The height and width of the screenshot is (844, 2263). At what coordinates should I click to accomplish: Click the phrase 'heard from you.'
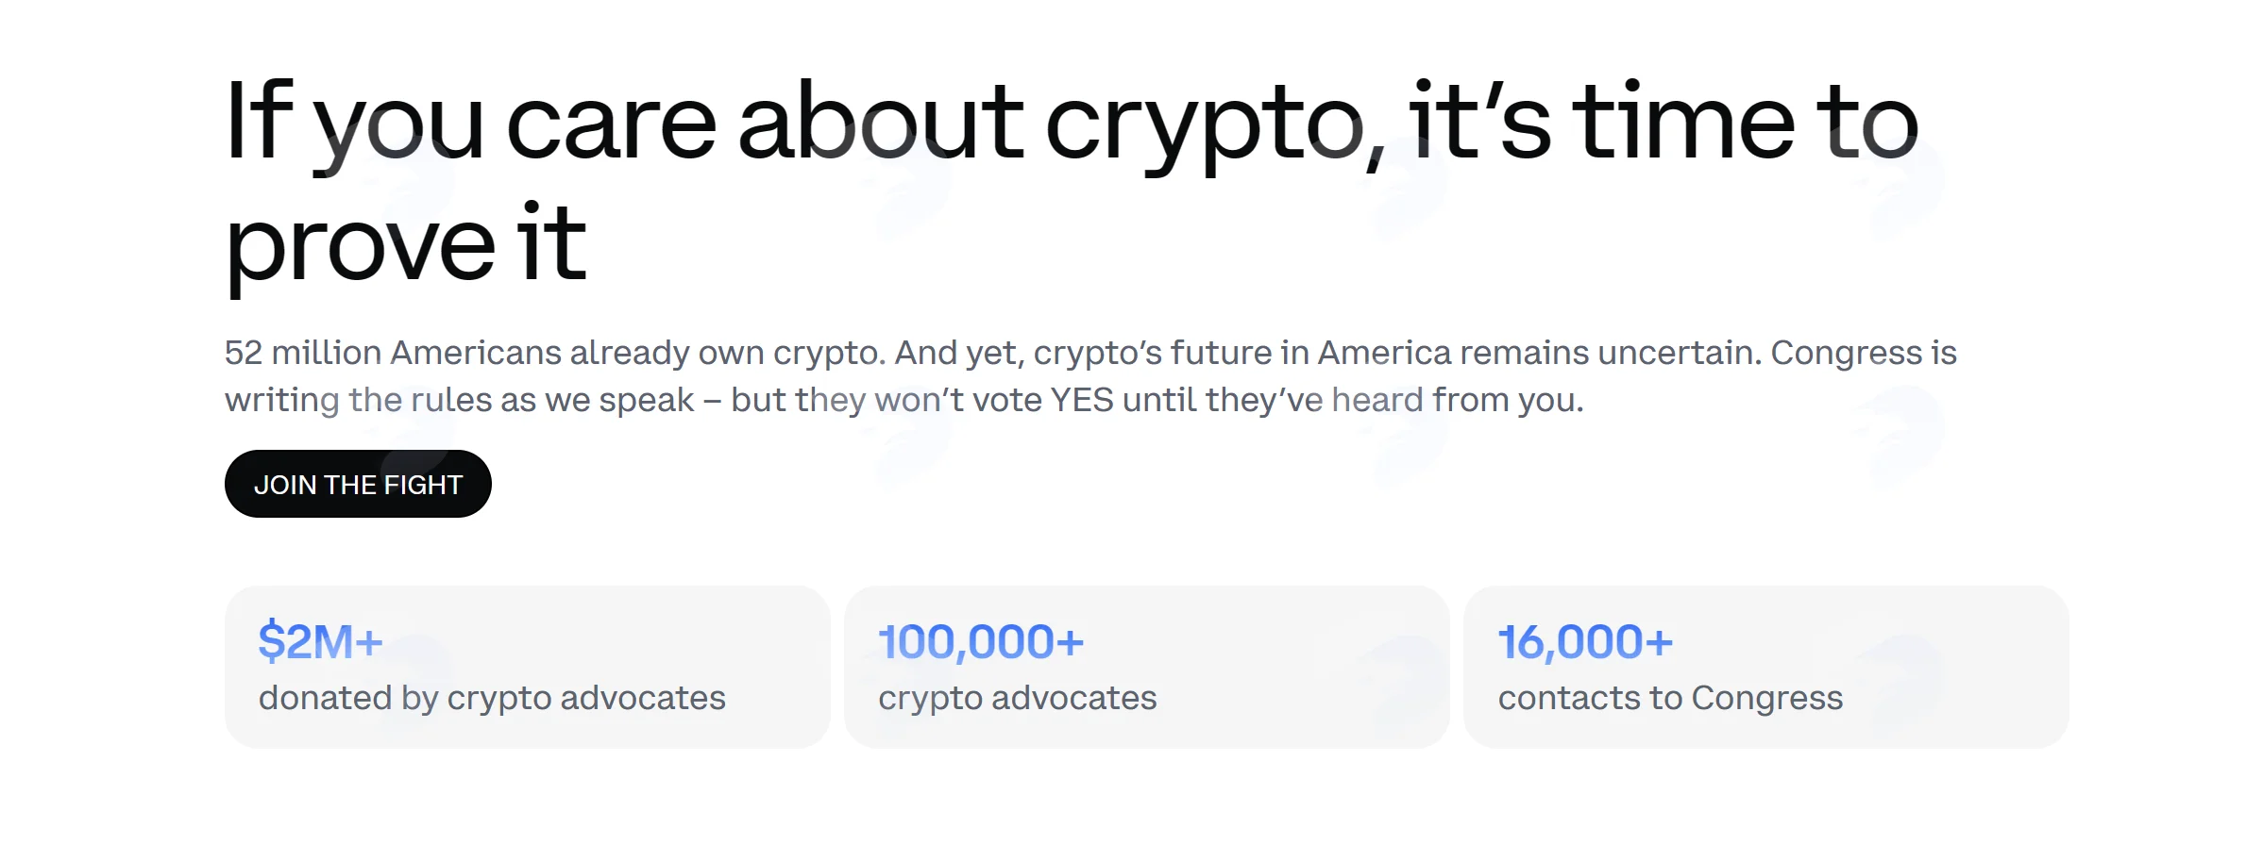click(x=1458, y=400)
